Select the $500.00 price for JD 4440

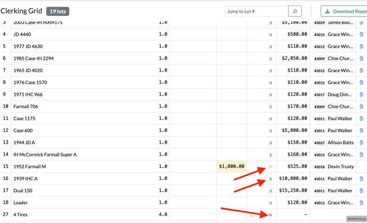pos(297,34)
